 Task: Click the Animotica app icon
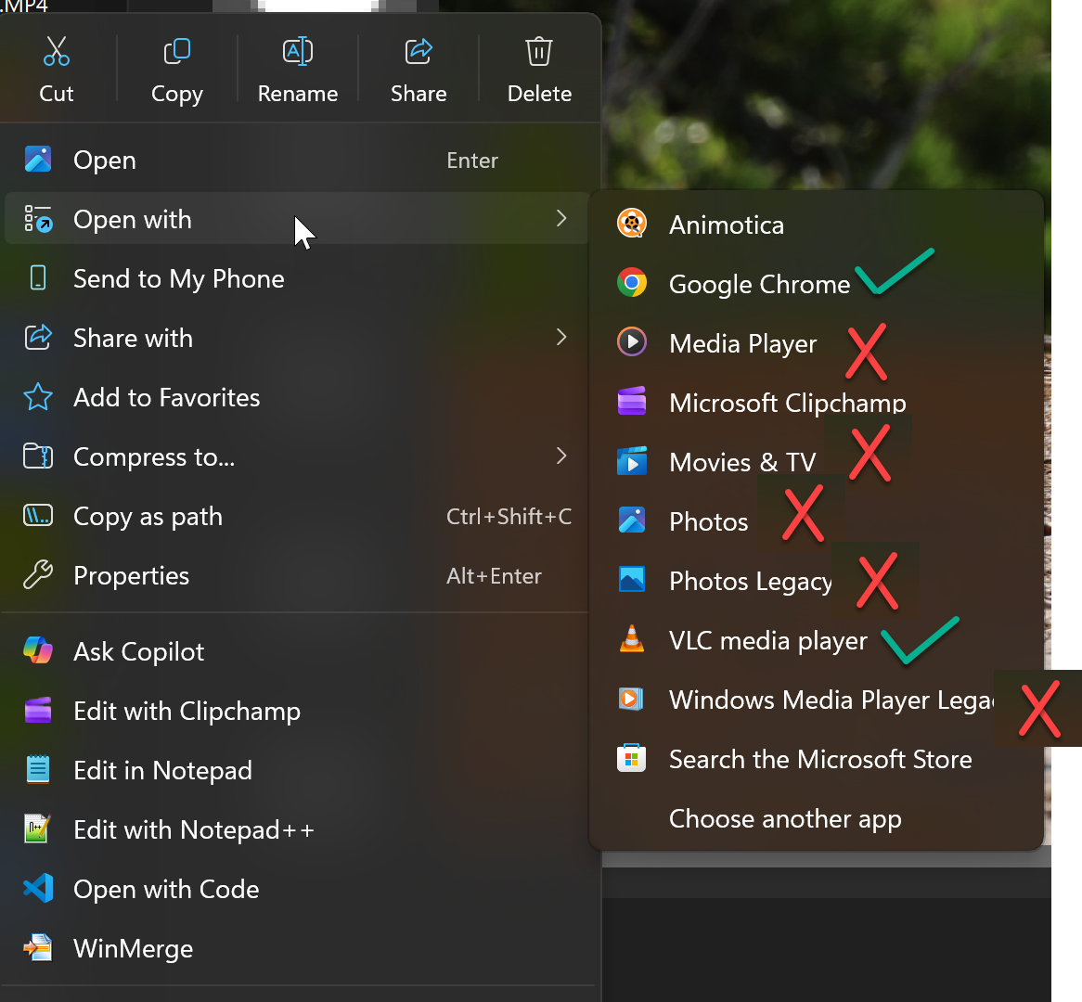click(x=631, y=224)
